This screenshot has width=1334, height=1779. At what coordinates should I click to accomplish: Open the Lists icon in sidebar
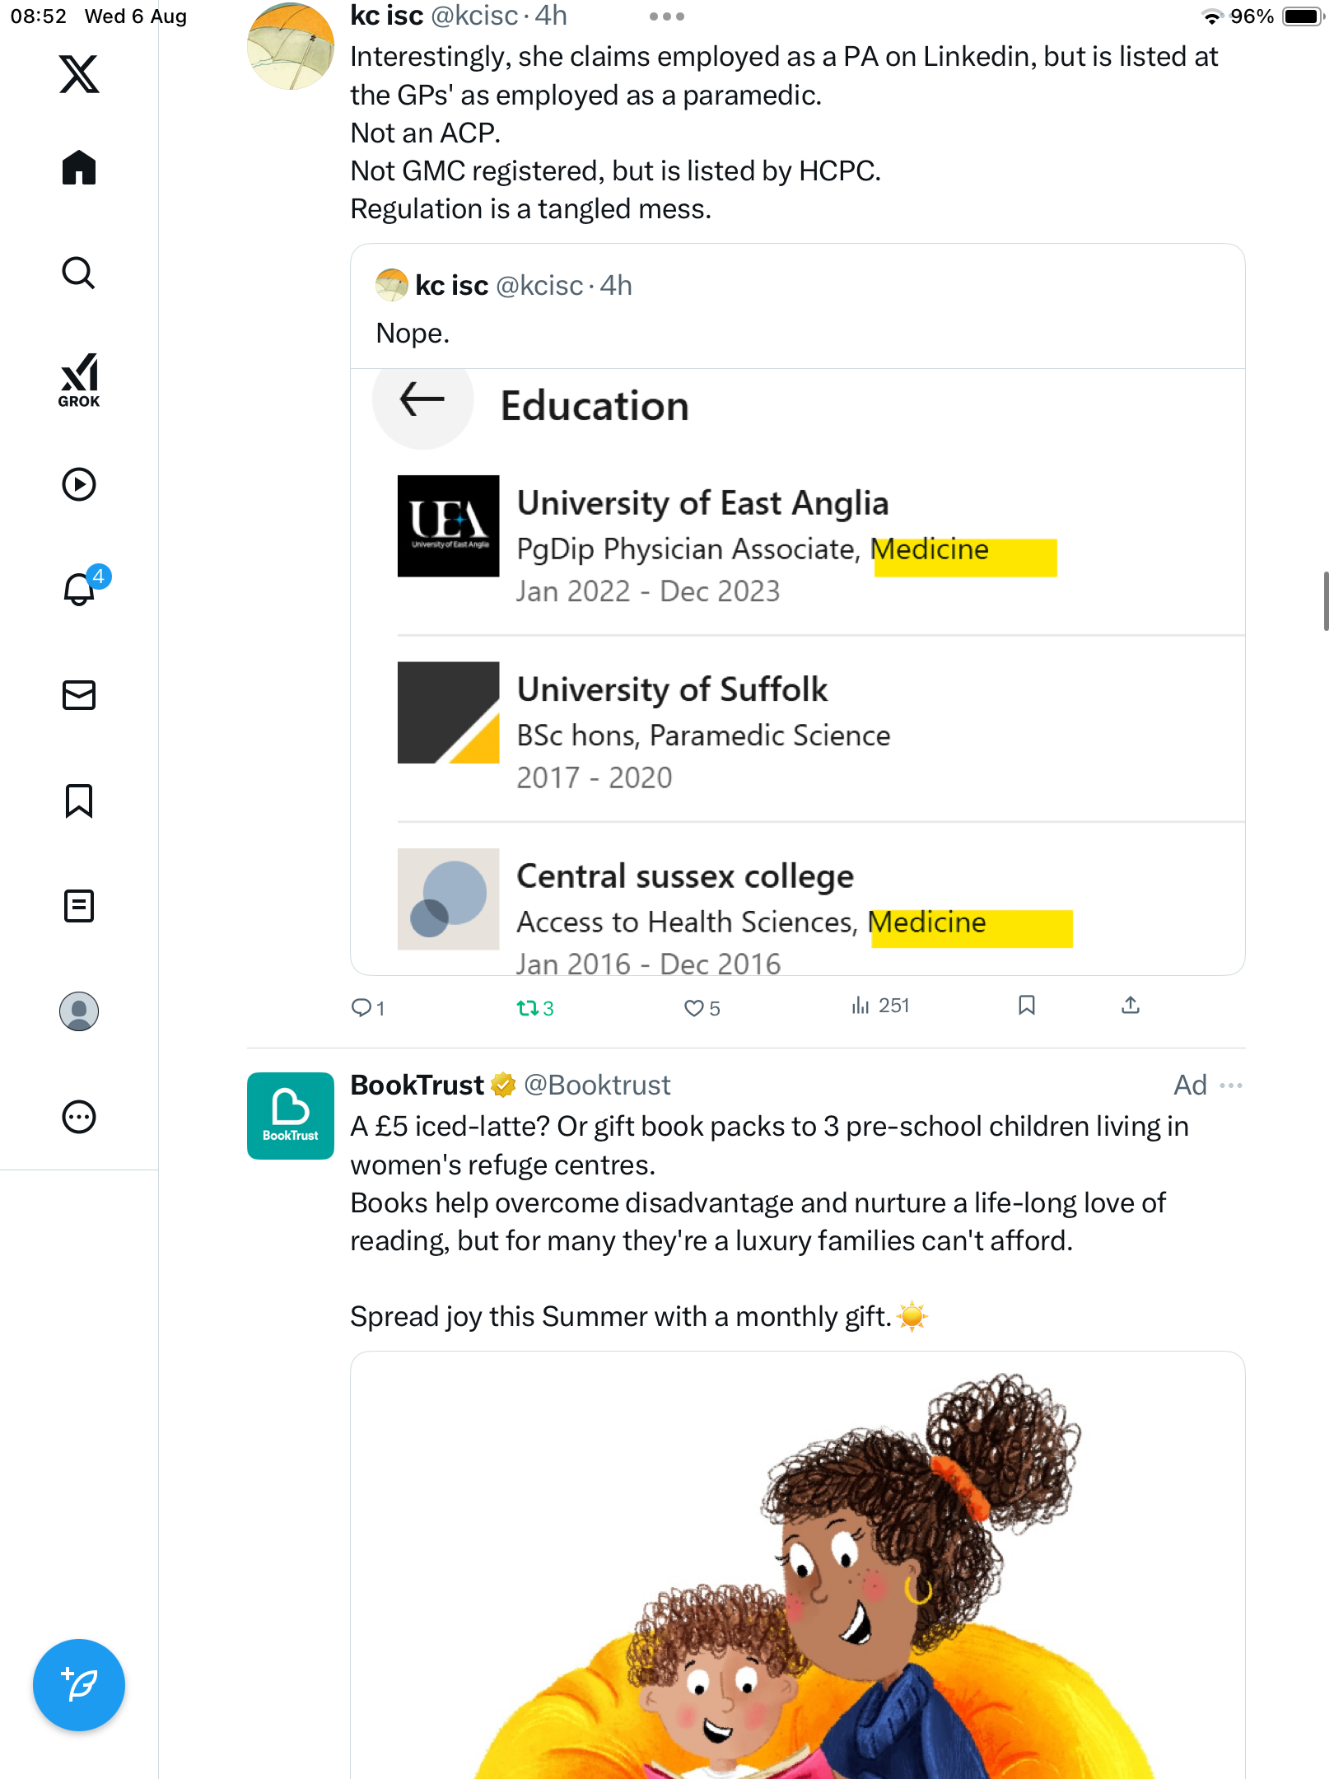79,906
